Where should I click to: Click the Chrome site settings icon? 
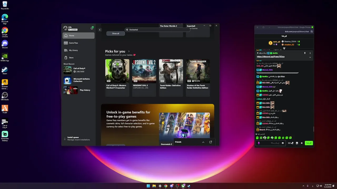coord(312,31)
